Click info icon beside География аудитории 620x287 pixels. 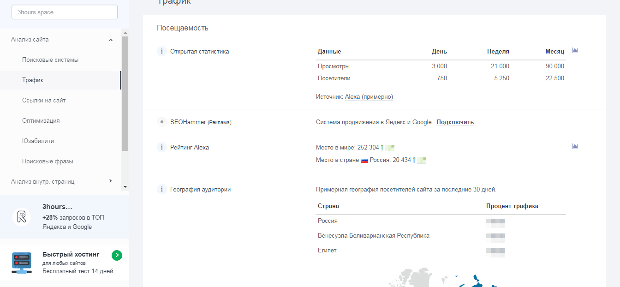click(161, 189)
